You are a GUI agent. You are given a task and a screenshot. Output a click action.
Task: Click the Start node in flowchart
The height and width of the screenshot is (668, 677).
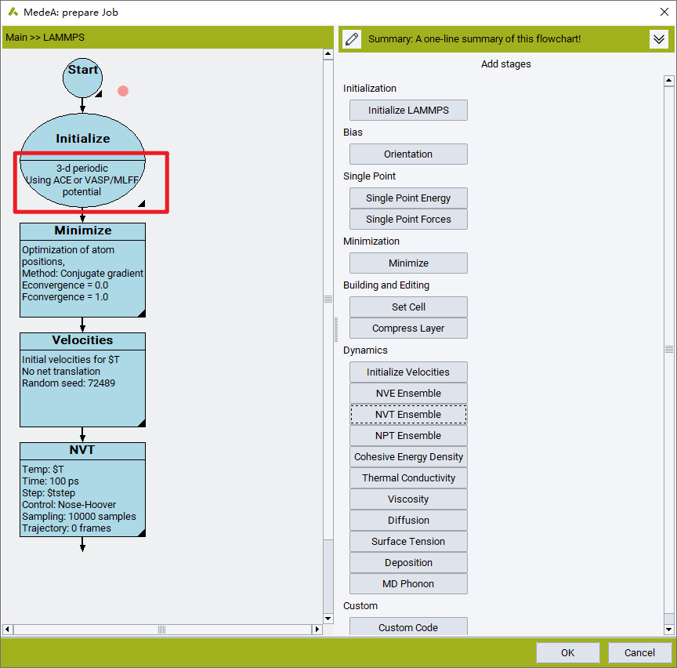82,75
